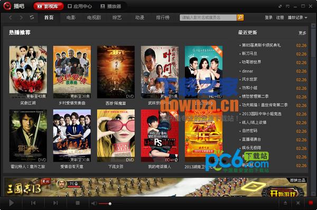
Task: Click the orange search magnifier button
Action: (x=240, y=17)
